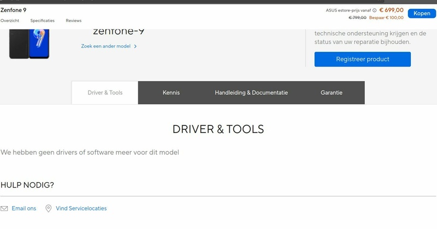Click the € 699,00 price text
The image size is (437, 229).
click(x=391, y=10)
